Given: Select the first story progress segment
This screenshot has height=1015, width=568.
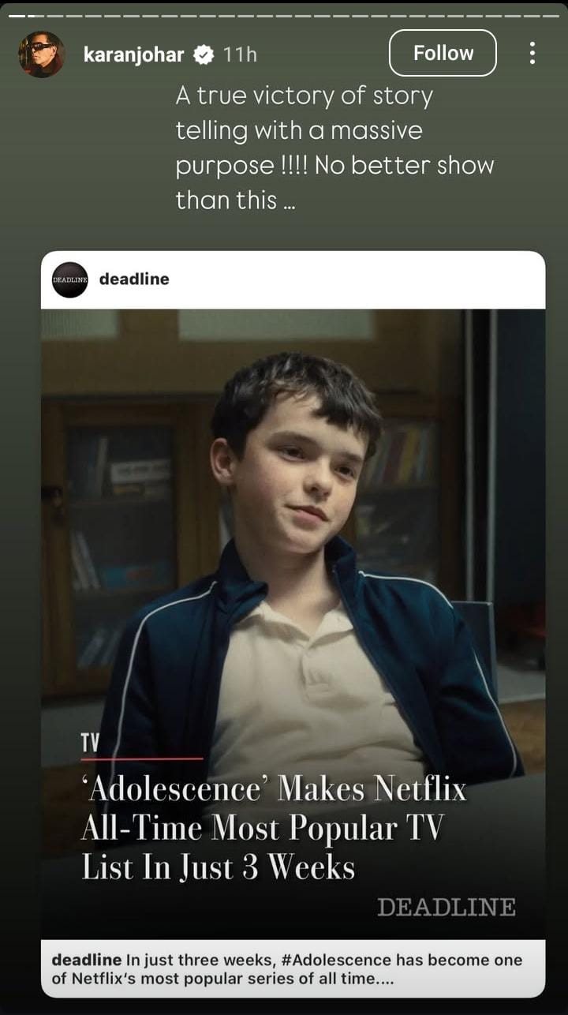Looking at the screenshot, I should pos(15,15).
